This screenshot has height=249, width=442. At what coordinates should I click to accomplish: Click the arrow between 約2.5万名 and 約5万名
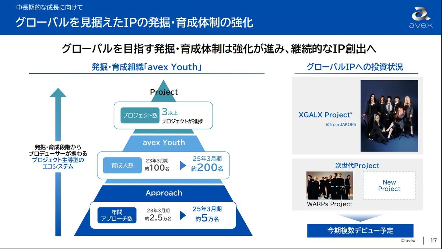tap(183, 215)
